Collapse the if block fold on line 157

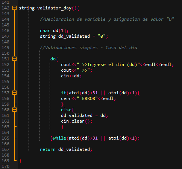click(14, 93)
